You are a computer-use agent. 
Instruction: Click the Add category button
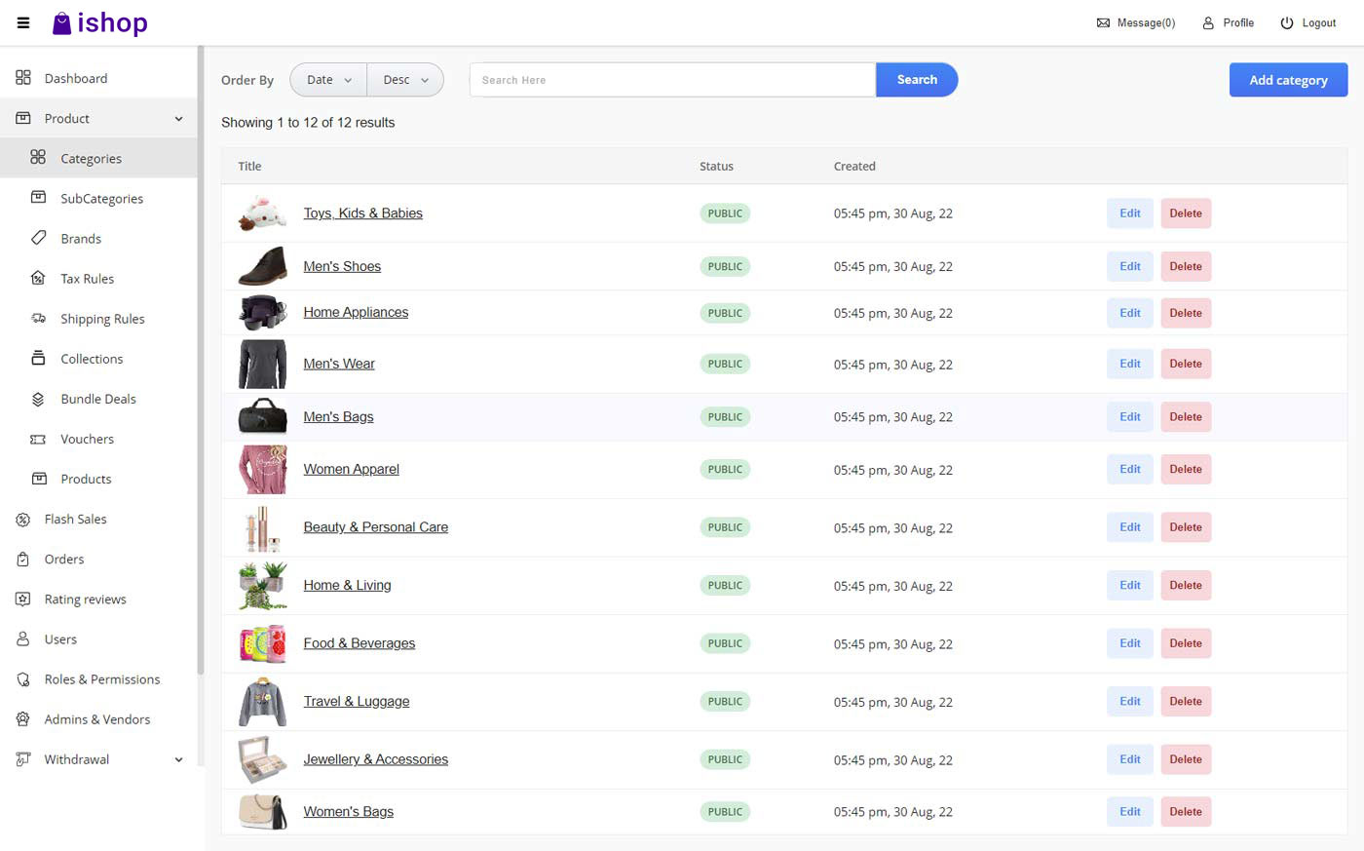tap(1288, 79)
